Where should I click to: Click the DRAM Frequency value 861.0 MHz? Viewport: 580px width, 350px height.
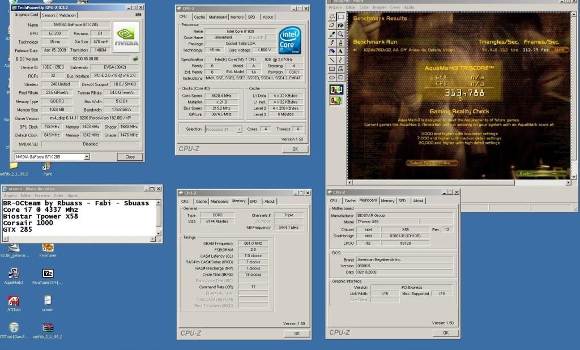253,243
